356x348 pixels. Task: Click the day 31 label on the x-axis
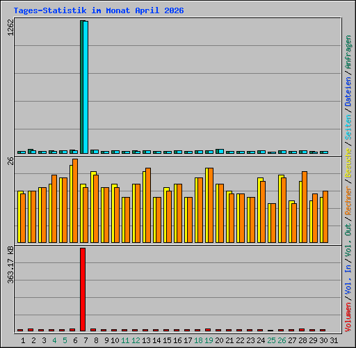coord(334,340)
